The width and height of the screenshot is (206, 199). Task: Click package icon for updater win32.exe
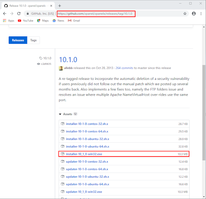tap(63, 192)
